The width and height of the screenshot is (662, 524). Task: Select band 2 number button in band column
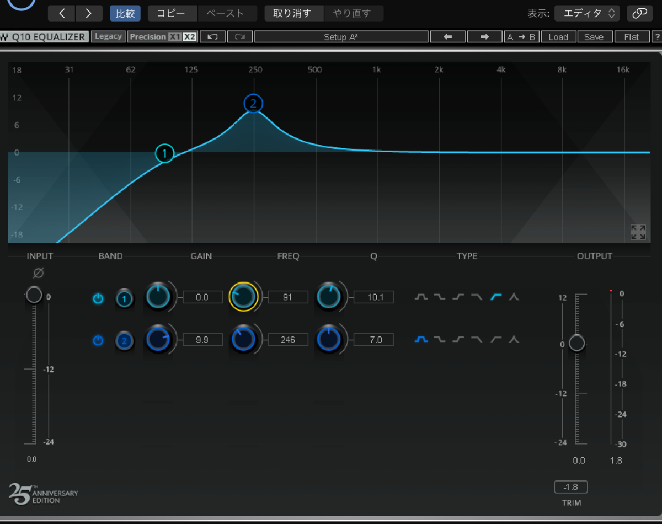(125, 341)
